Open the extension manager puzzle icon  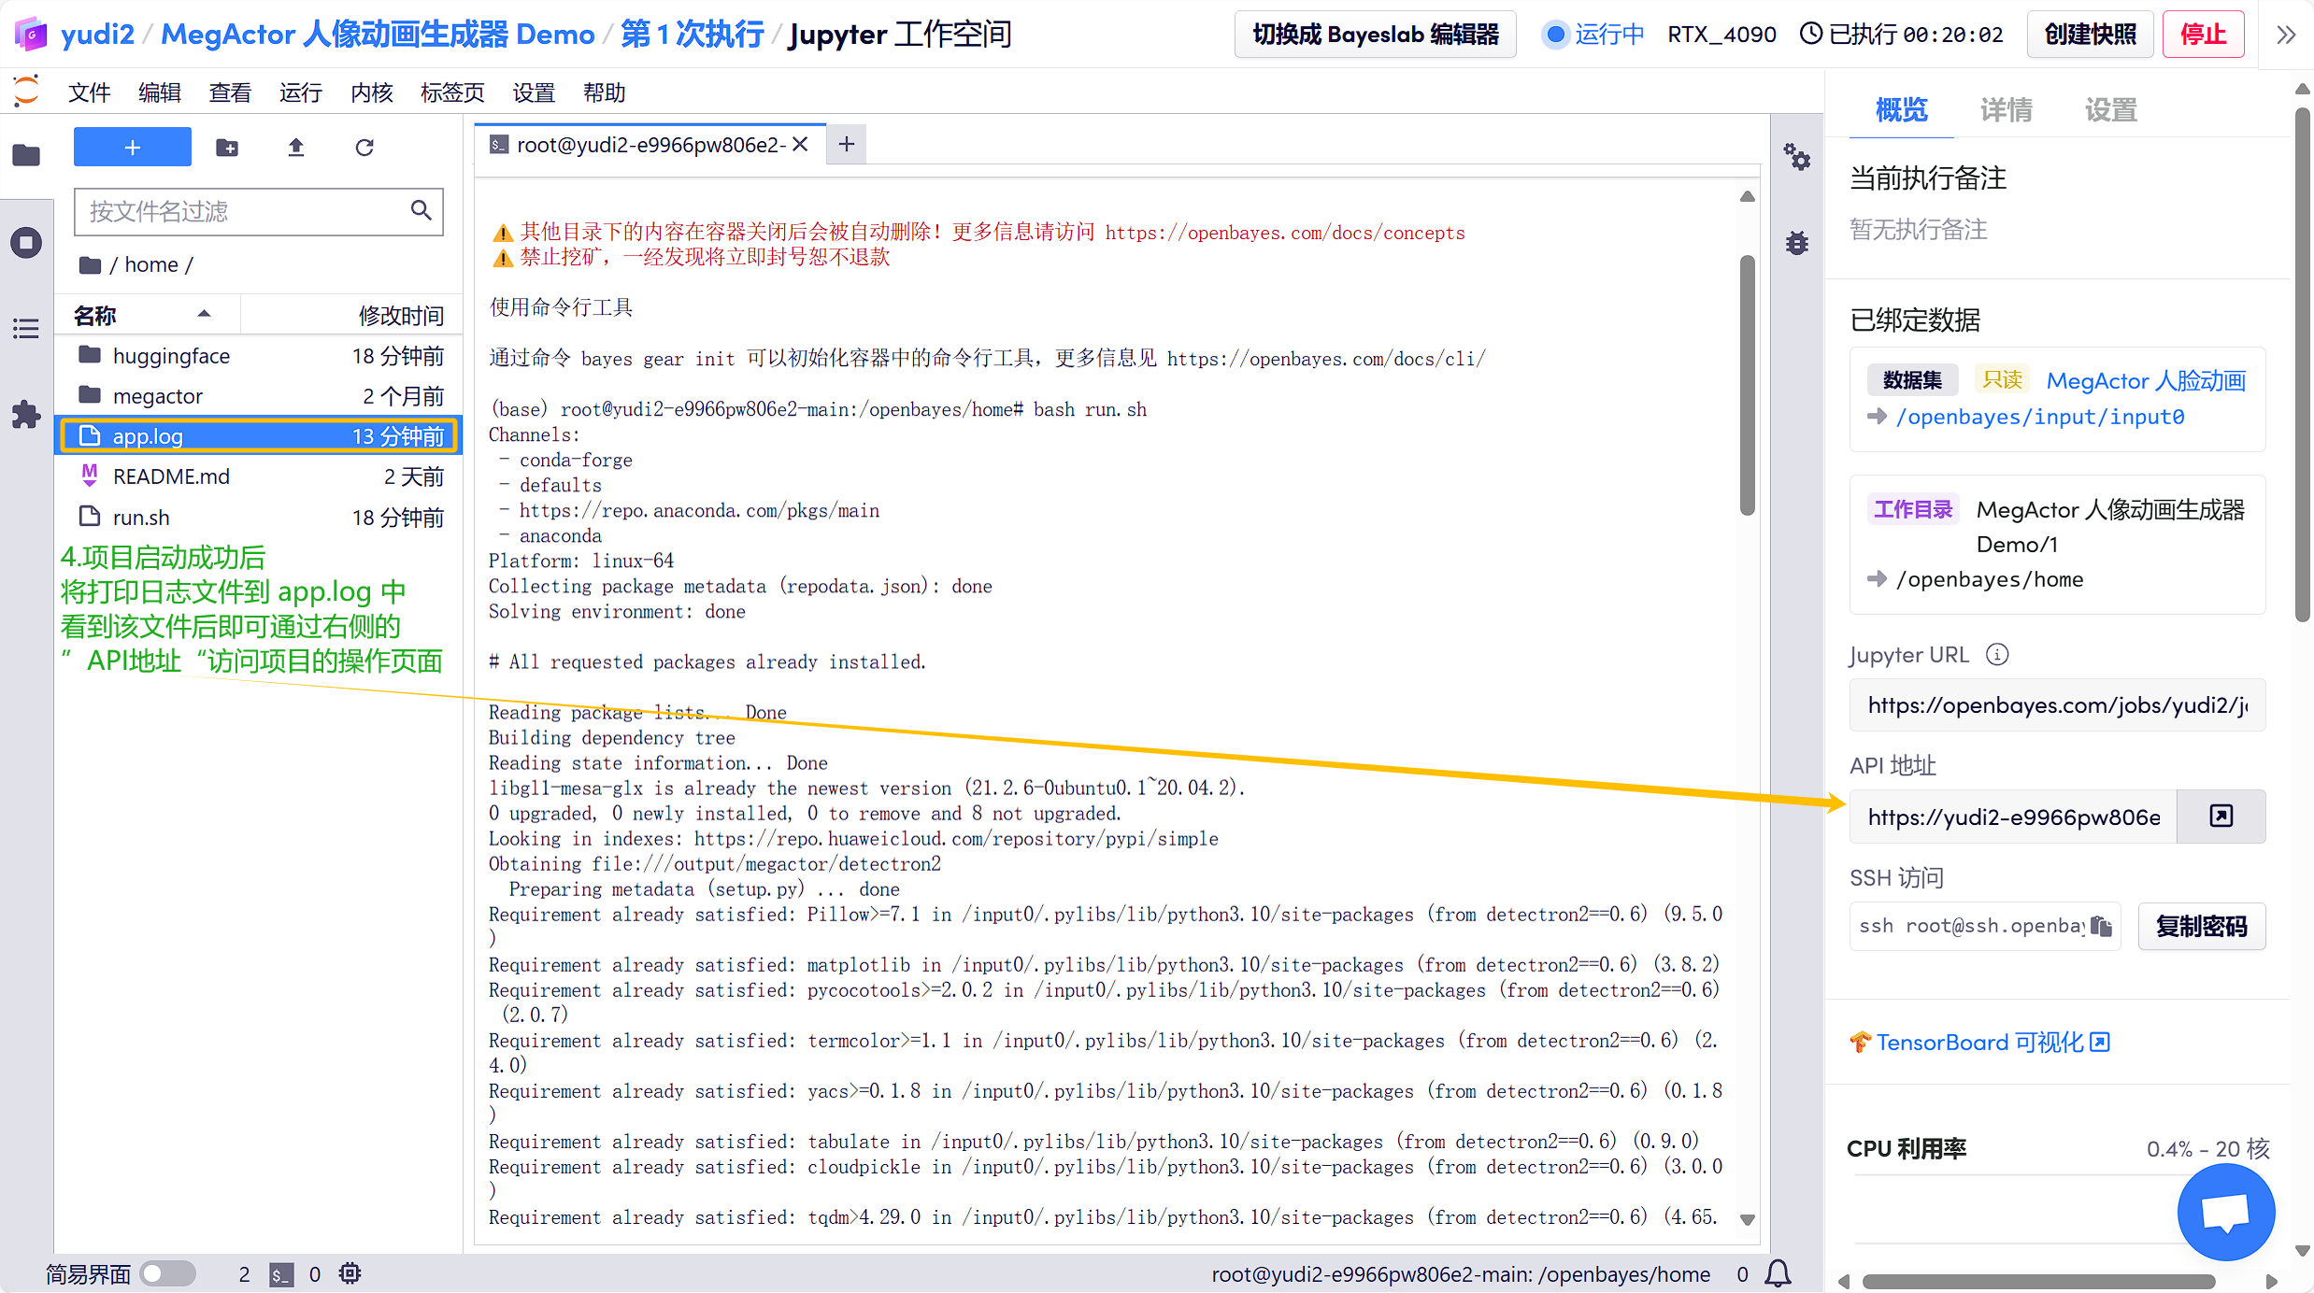coord(26,414)
